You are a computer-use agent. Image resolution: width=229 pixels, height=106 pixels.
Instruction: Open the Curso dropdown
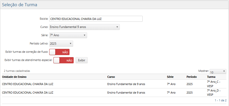(x=84, y=27)
